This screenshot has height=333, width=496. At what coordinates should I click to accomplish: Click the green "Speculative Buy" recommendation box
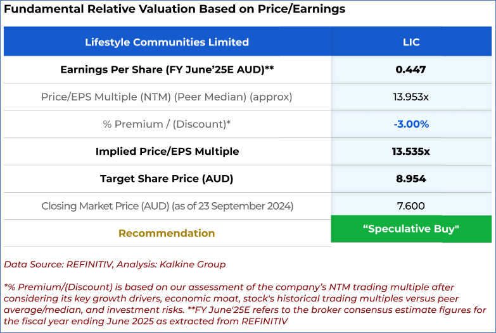[410, 229]
